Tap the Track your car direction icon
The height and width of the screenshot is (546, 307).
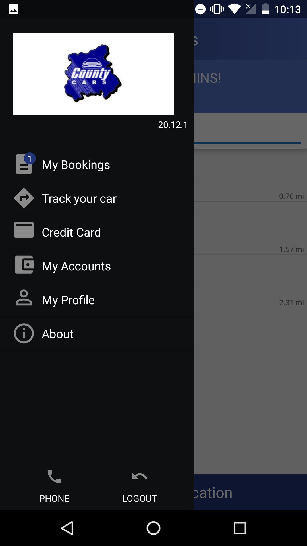24,198
